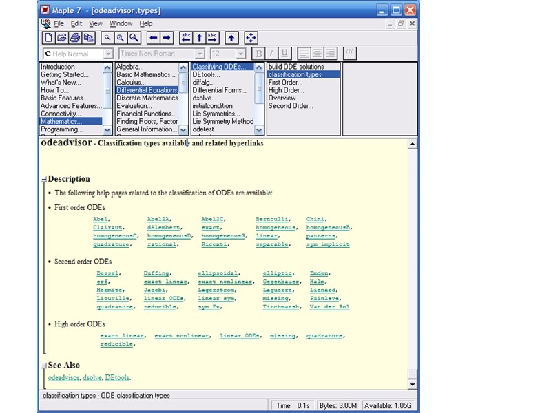Open the Help Normal style dropdown
This screenshot has width=551, height=413.
[108, 54]
